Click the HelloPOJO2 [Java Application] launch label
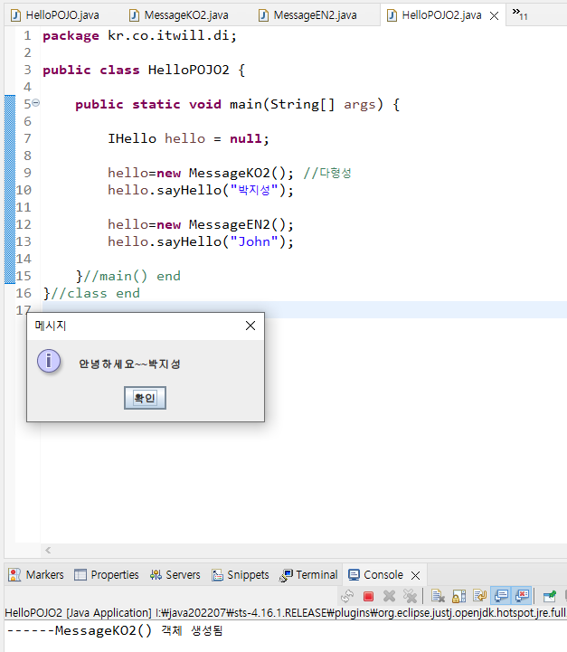The height and width of the screenshot is (652, 567). (78, 612)
